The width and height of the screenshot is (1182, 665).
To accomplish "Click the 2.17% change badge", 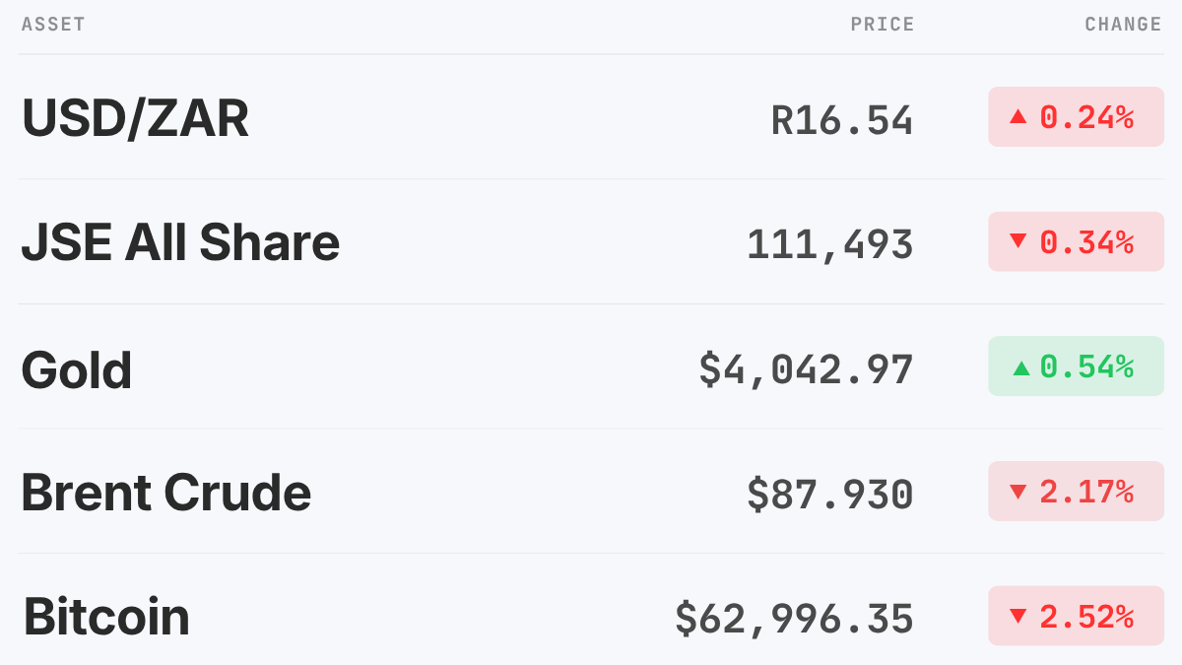I will click(1077, 491).
